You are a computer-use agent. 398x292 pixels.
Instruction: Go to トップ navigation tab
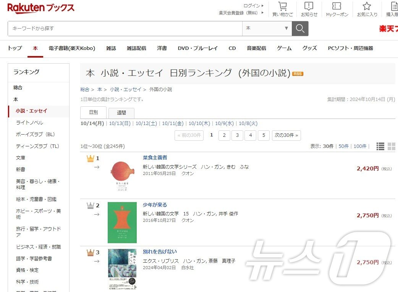[15, 48]
